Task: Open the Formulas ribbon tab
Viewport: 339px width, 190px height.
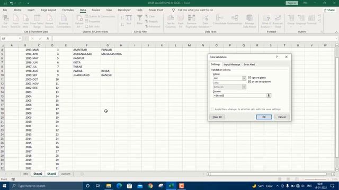Action: [68, 10]
